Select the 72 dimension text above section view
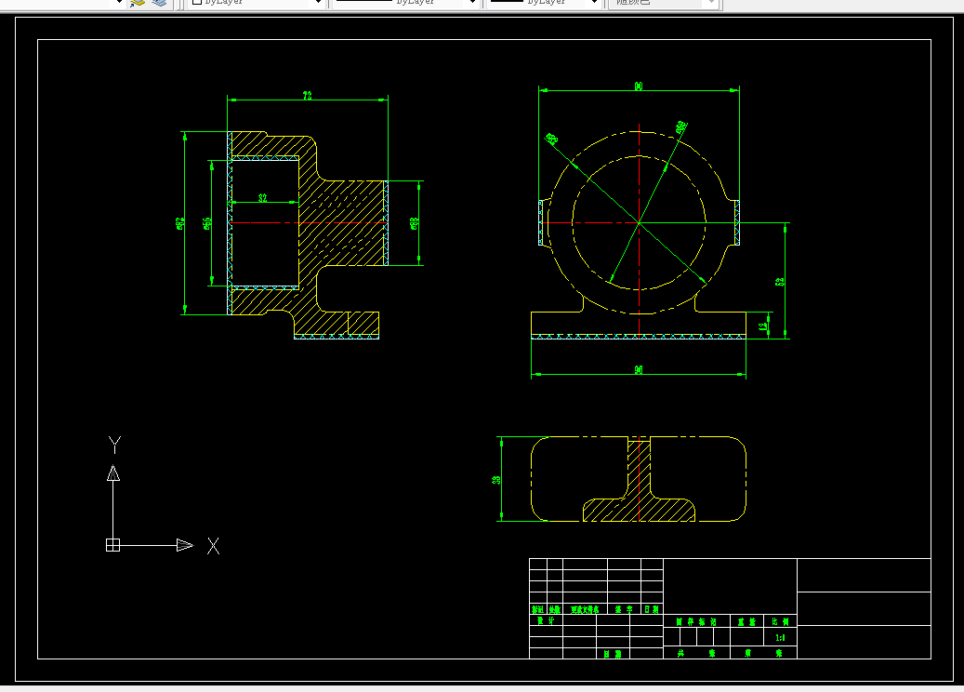Screen dimensions: 964x692 [308, 96]
